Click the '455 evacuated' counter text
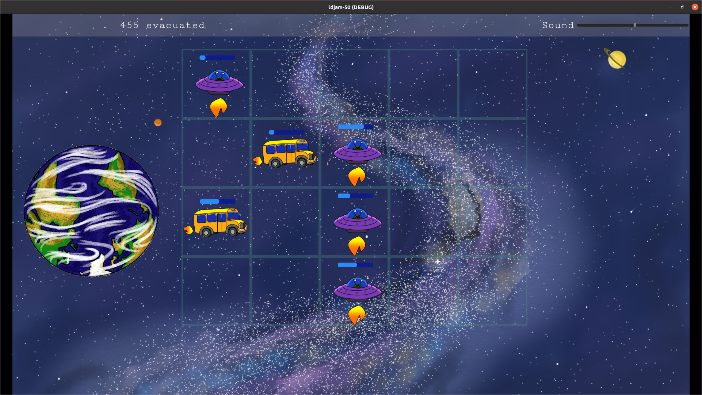The width and height of the screenshot is (702, 395). 163,25
